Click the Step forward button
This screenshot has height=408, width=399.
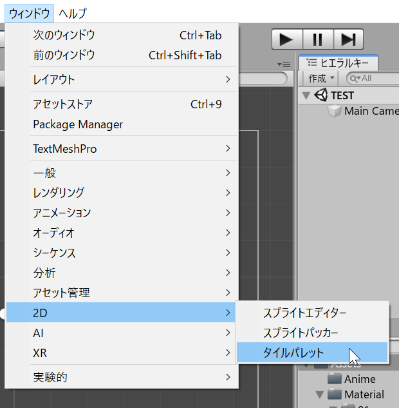click(x=348, y=39)
